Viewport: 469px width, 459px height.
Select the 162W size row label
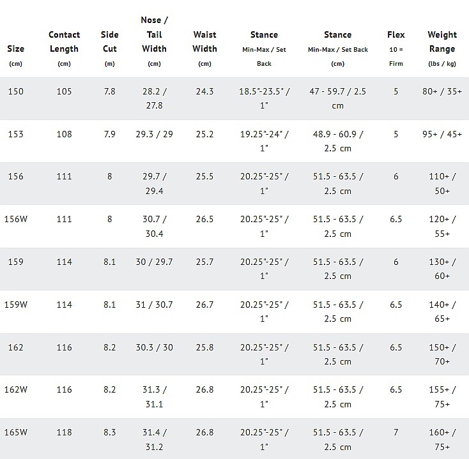point(17,389)
